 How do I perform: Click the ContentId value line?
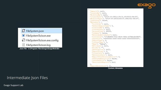coord(116,37)
